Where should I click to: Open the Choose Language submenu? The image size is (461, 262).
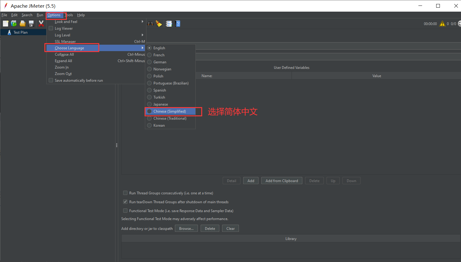(x=96, y=48)
